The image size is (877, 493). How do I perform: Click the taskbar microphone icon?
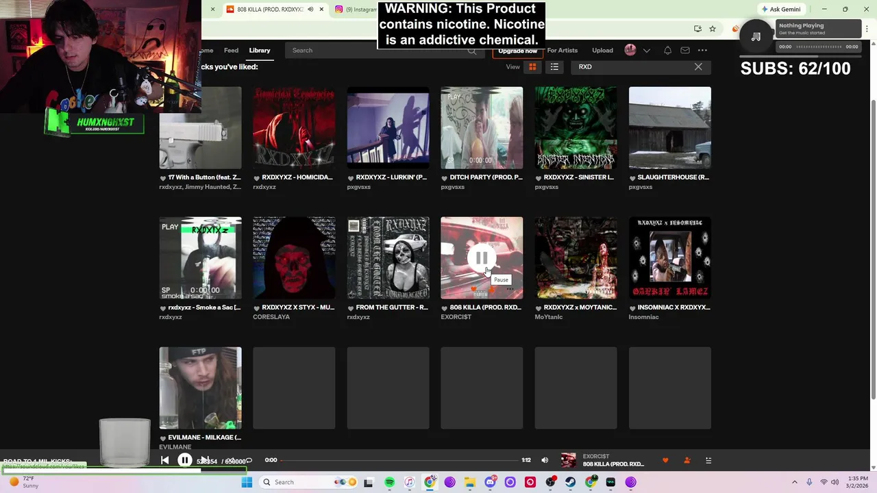[809, 482]
